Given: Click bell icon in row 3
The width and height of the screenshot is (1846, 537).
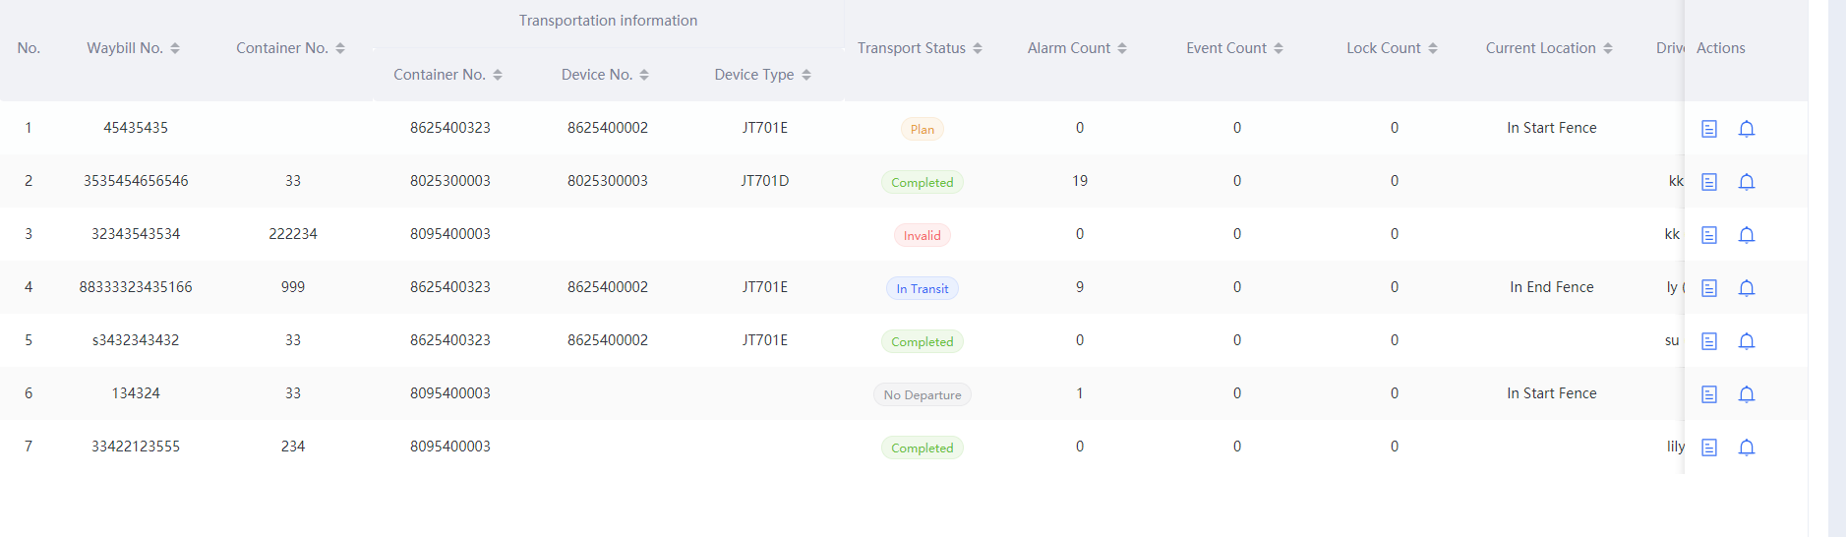Looking at the screenshot, I should (x=1747, y=235).
